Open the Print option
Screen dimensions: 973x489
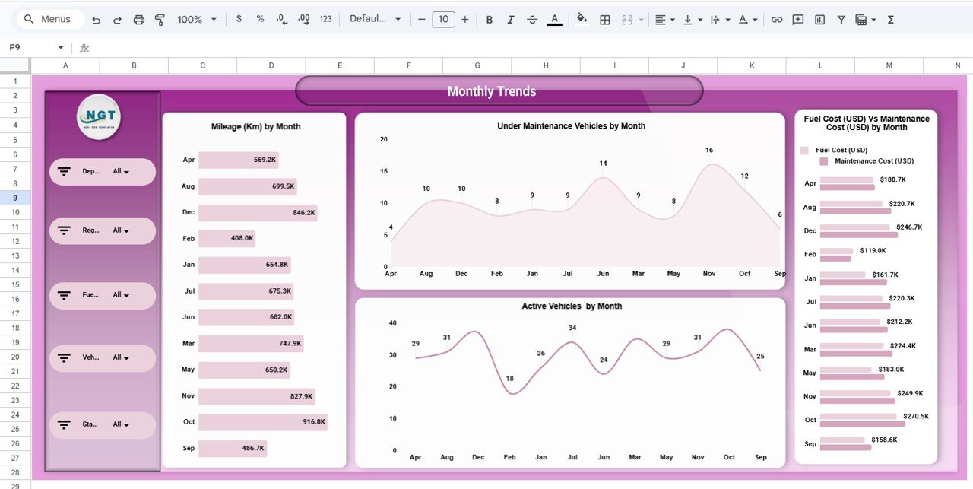[x=139, y=19]
